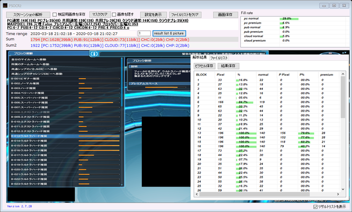
Task: Click the right arrow of horizontal scrollbar
Action: coord(338,194)
